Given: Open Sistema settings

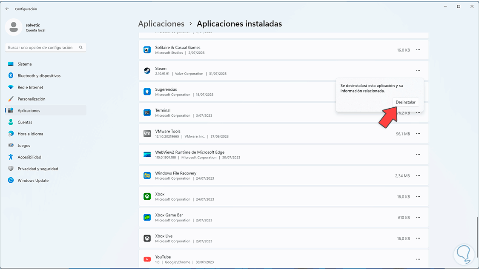Looking at the screenshot, I should tap(46, 64).
